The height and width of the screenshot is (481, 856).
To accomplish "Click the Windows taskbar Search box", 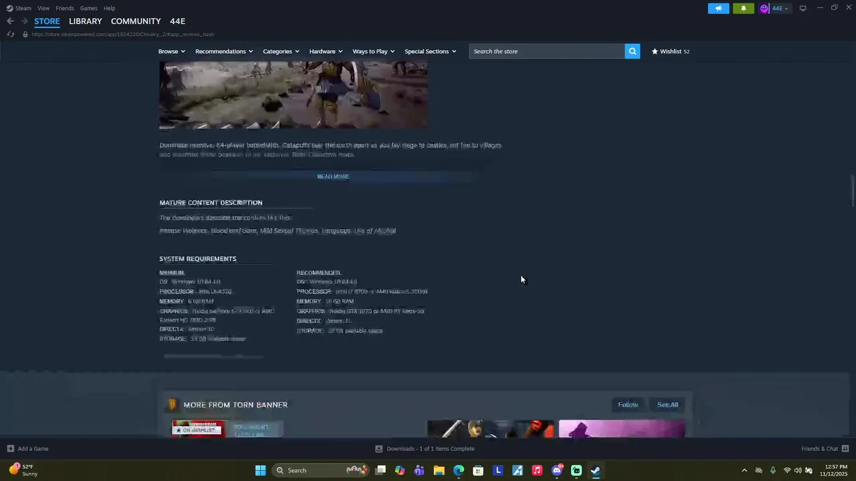I will pos(322,470).
